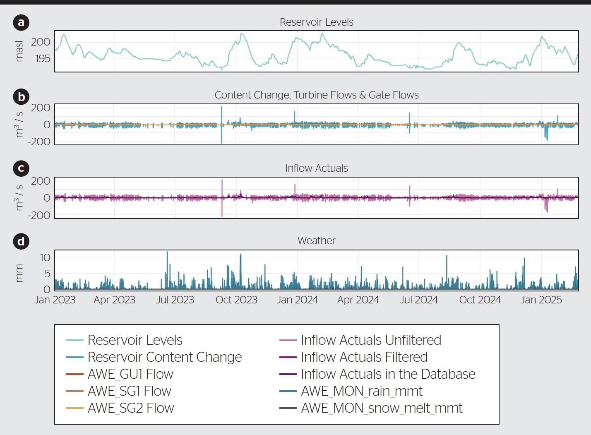Click the "Content Change, Turbine Flows & Gate Flows" title
Image resolution: width=591 pixels, height=435 pixels.
pyautogui.click(x=316, y=95)
